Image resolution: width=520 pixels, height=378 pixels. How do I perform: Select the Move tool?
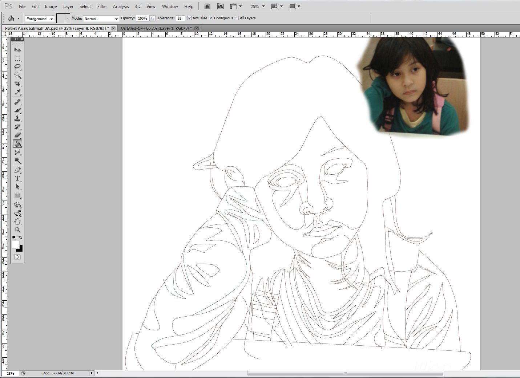pyautogui.click(x=17, y=50)
